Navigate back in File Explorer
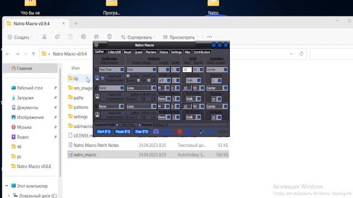353x198 pixels. [8, 54]
